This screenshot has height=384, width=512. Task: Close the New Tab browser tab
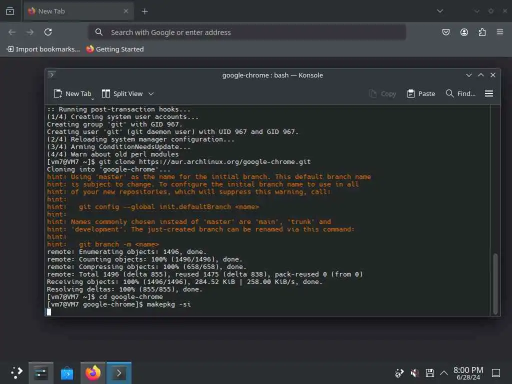pyautogui.click(x=125, y=11)
